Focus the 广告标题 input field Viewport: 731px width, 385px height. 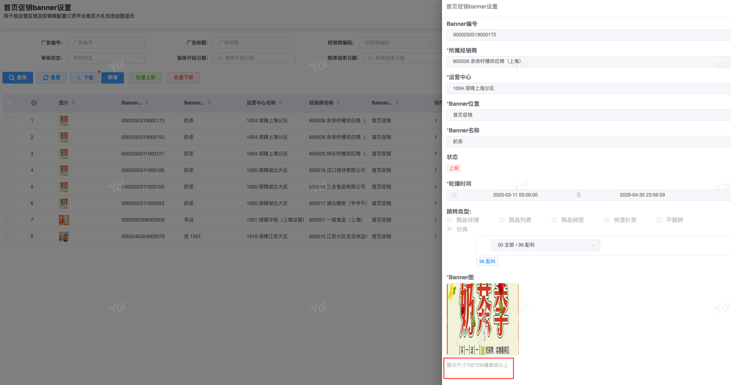coord(251,43)
